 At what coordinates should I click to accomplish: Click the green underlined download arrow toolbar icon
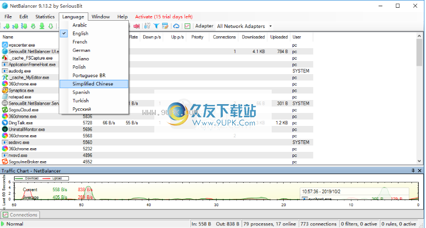point(42,26)
